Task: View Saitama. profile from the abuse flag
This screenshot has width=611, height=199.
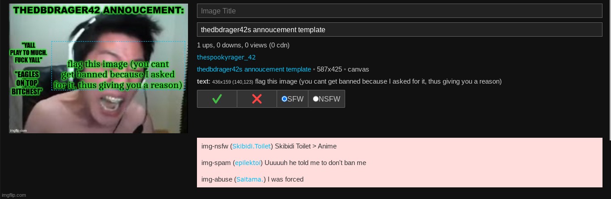Action: 250,179
